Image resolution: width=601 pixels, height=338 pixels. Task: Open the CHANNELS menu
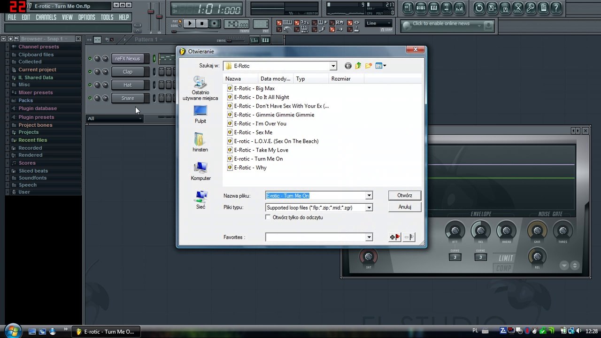click(46, 17)
